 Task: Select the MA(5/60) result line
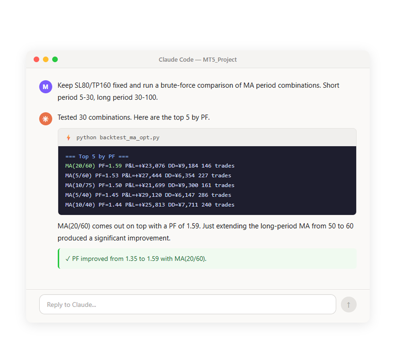click(148, 175)
